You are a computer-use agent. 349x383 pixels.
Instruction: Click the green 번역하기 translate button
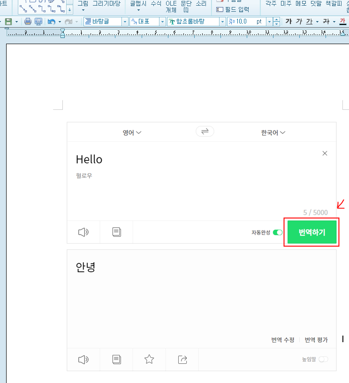[x=312, y=232]
